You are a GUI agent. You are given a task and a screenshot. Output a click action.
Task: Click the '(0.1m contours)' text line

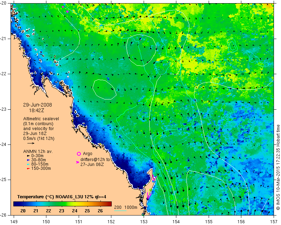pyautogui.click(x=38, y=124)
